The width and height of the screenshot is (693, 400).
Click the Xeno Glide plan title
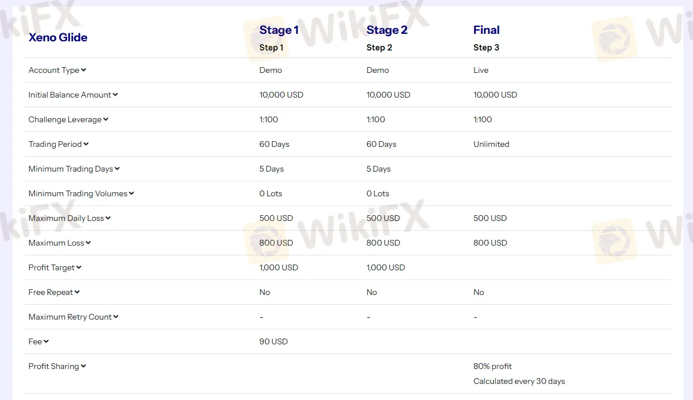[58, 37]
